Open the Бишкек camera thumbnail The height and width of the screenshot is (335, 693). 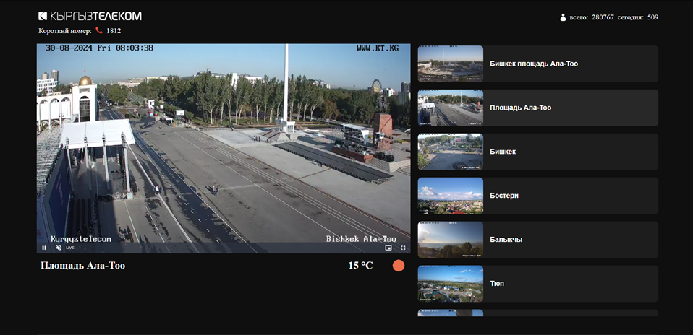451,152
